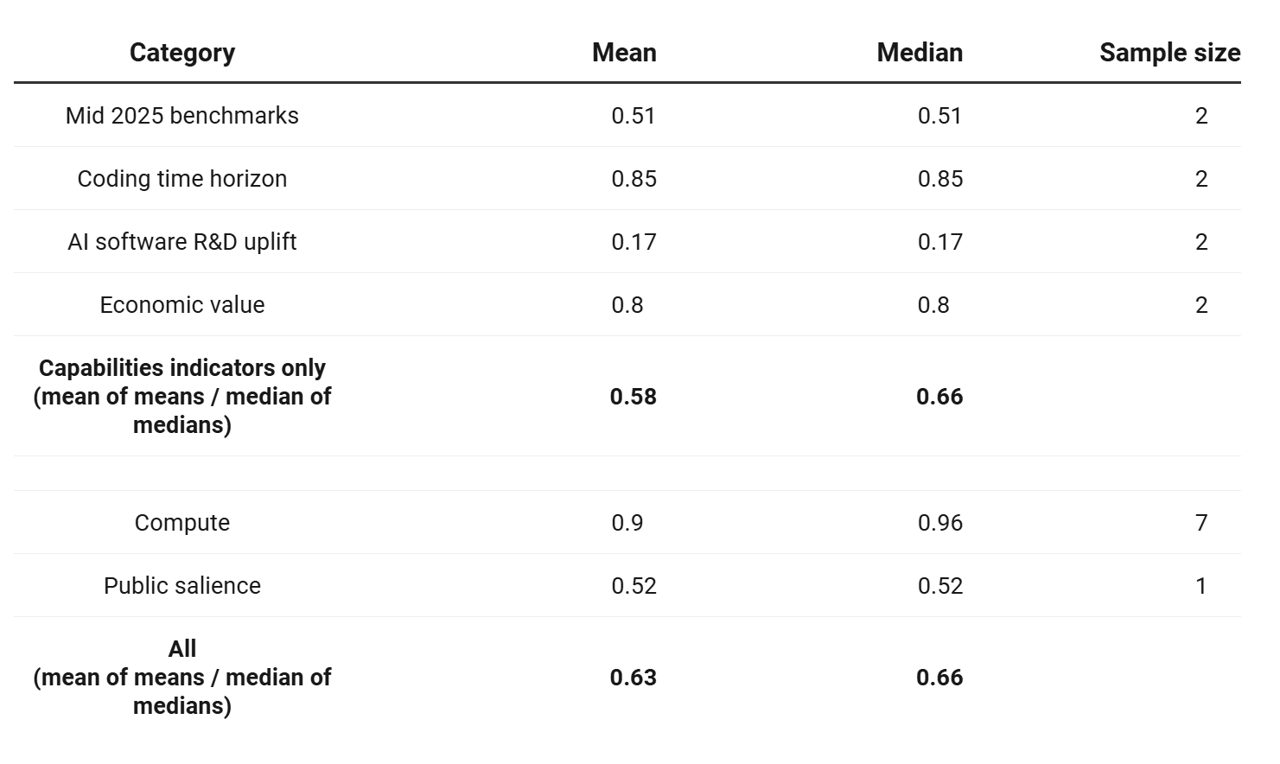Click the Compute median value 0.96
This screenshot has height=764, width=1280.
point(939,523)
